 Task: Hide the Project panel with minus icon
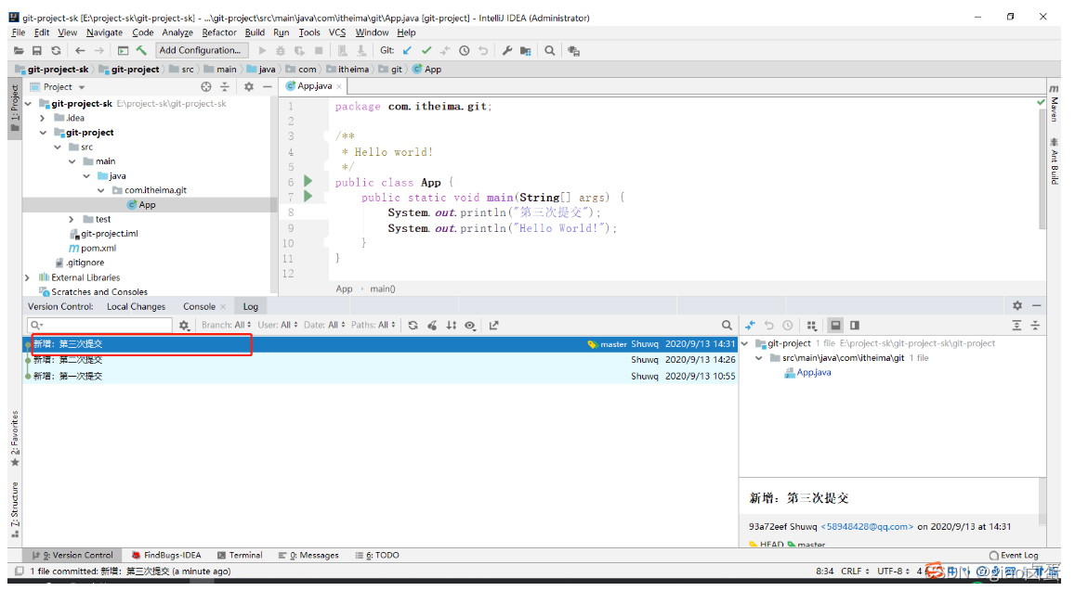pos(268,87)
